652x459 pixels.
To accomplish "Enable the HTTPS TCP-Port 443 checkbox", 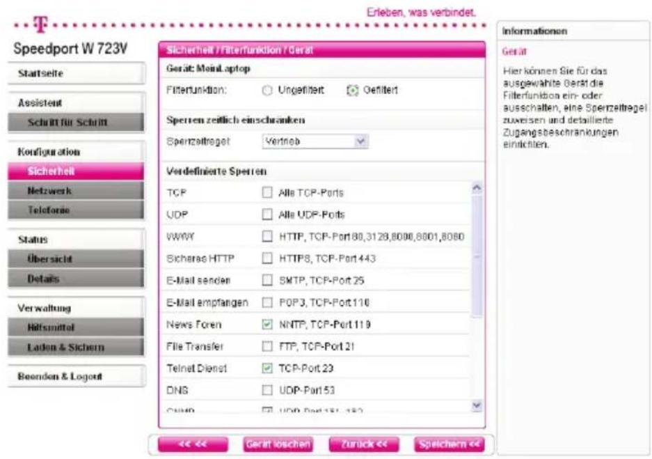I will 267,258.
